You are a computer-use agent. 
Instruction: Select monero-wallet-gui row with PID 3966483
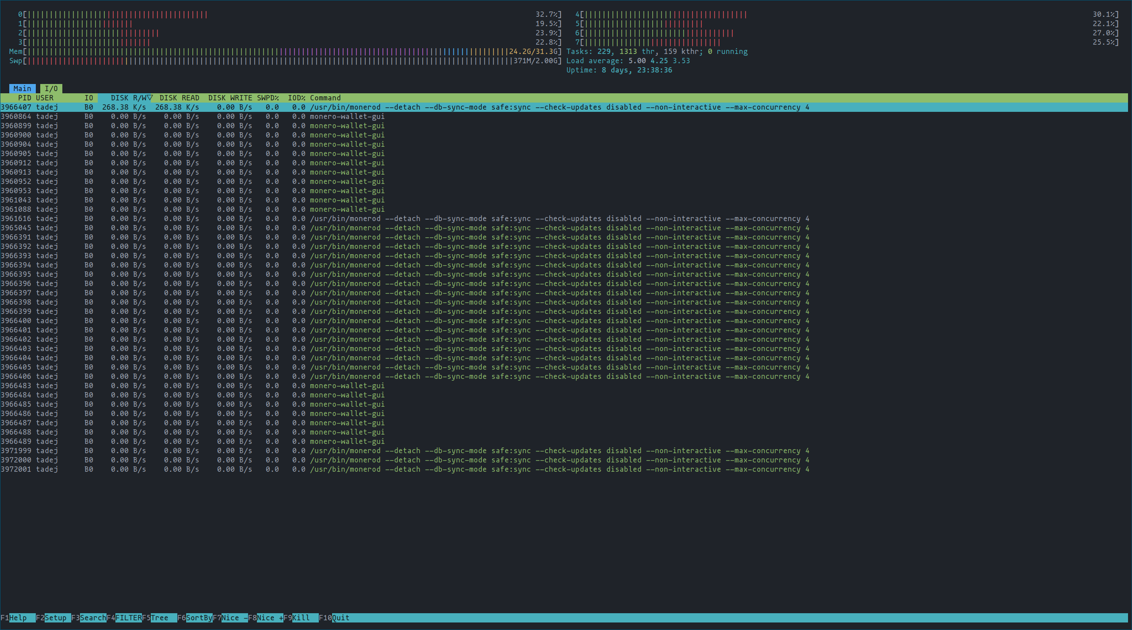click(564, 386)
